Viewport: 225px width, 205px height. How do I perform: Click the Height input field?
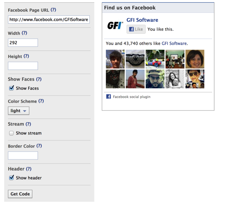pyautogui.click(x=23, y=66)
